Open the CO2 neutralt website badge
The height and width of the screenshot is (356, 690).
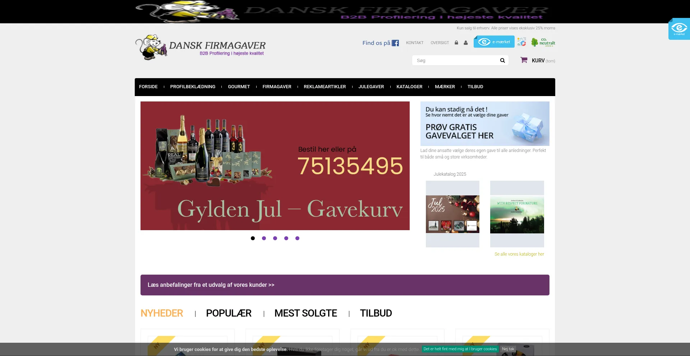[x=543, y=42]
